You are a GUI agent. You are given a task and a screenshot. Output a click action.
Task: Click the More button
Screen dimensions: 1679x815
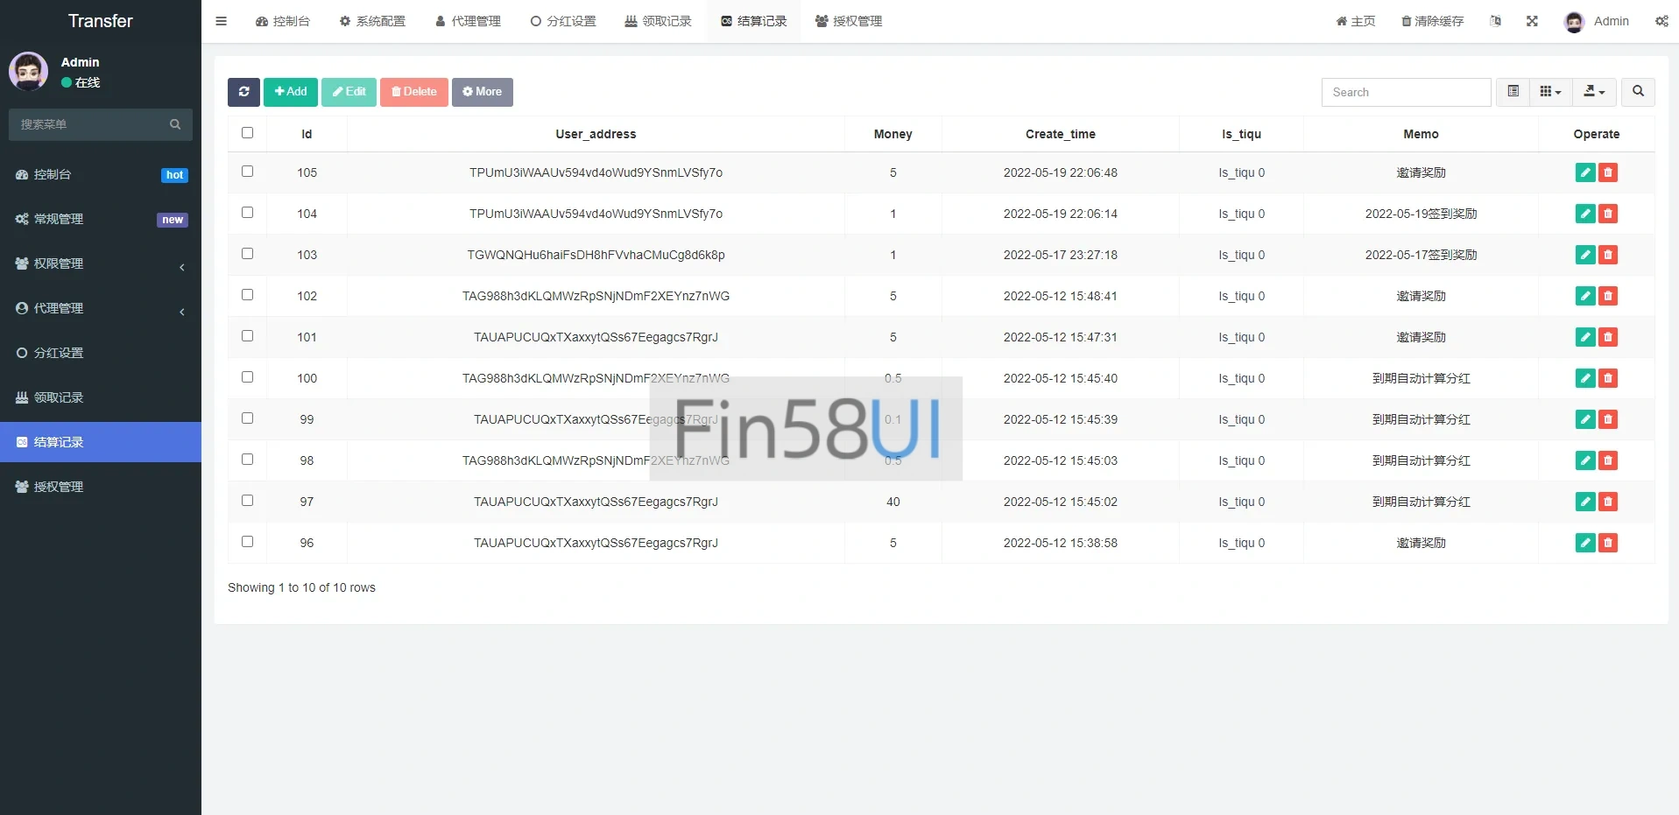[x=482, y=92]
